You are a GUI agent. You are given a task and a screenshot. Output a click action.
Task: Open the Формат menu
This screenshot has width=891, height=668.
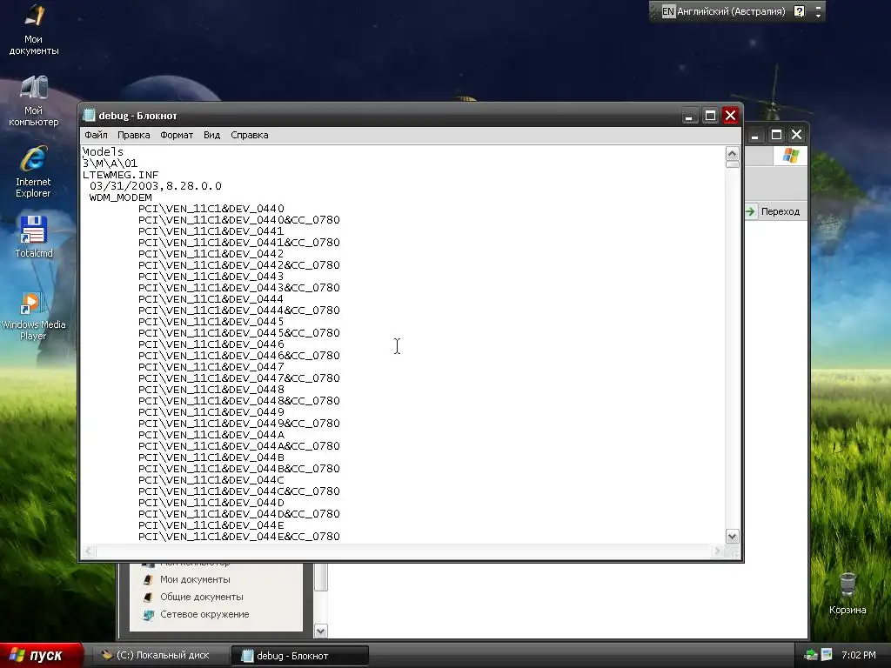(177, 135)
